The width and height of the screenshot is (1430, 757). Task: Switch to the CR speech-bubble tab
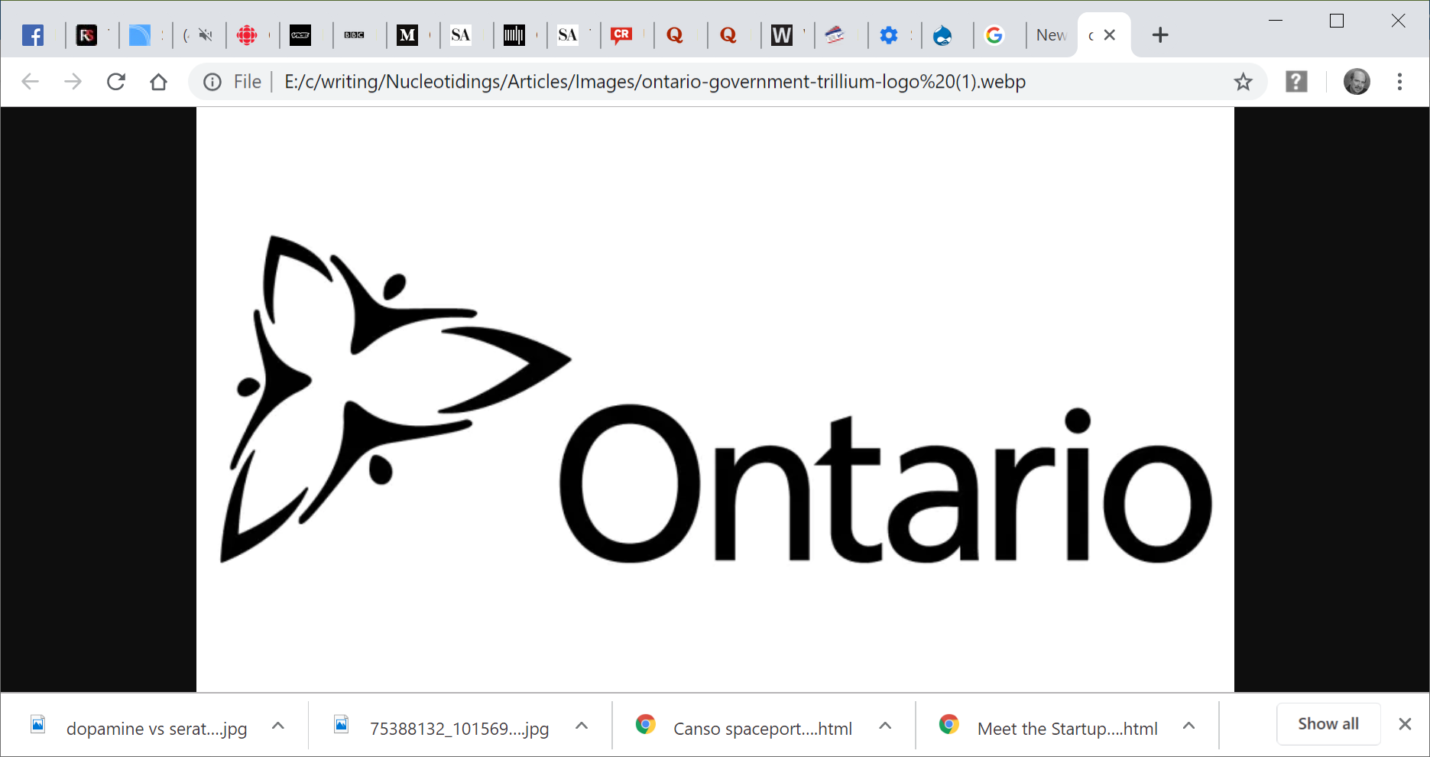click(621, 35)
